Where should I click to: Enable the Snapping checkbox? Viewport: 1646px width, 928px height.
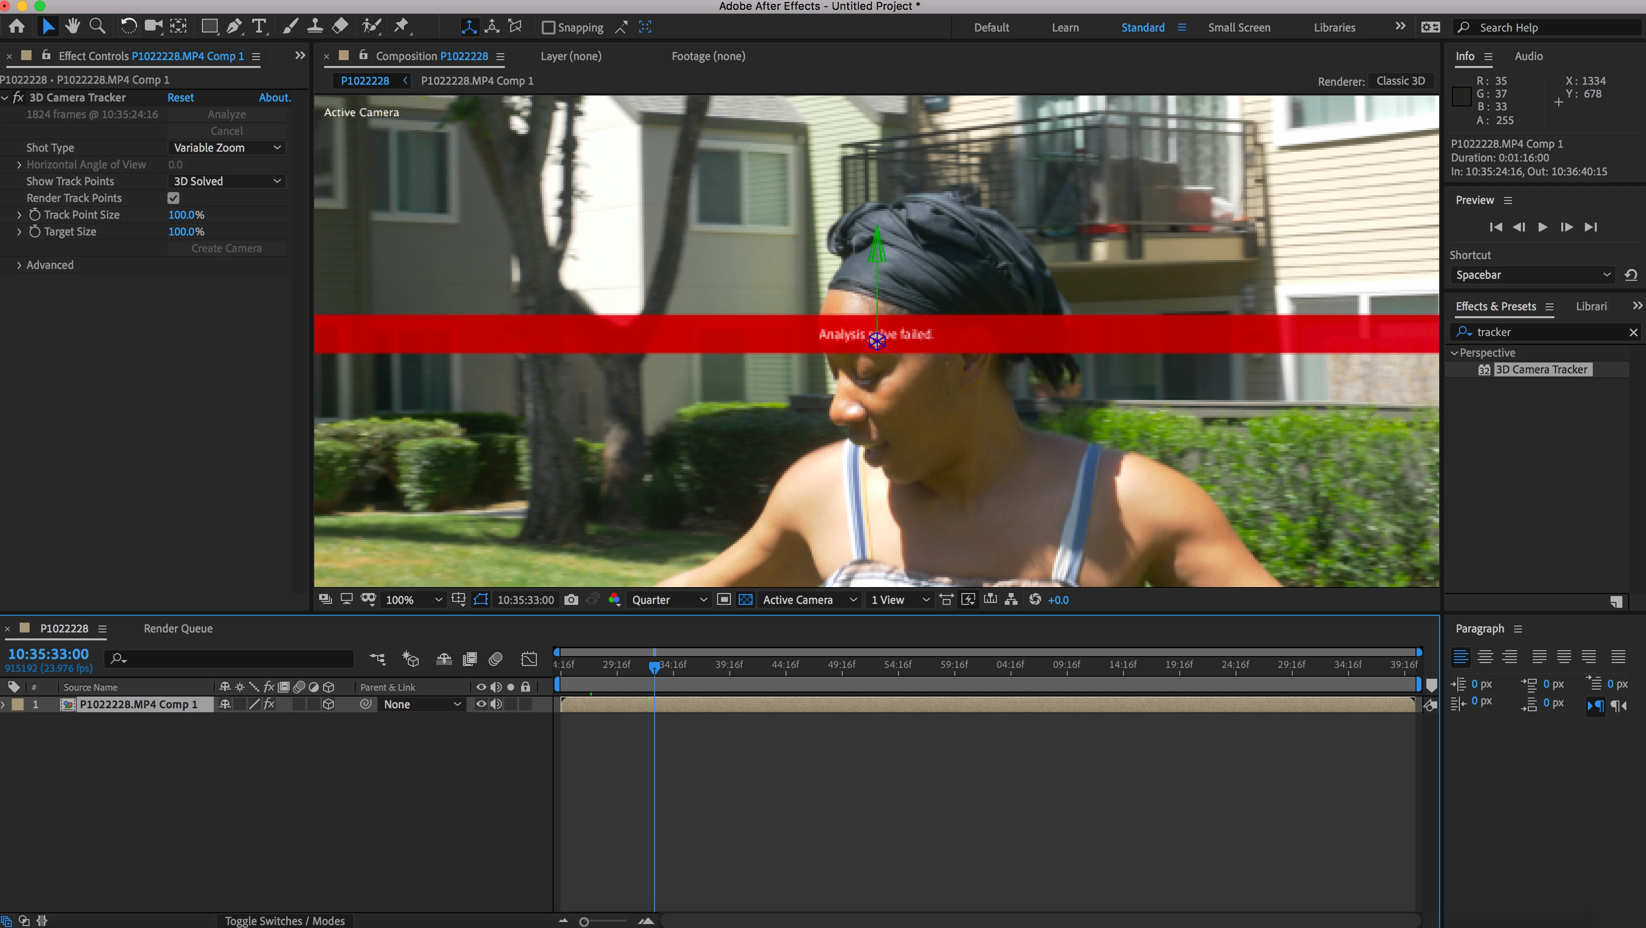pyautogui.click(x=548, y=28)
